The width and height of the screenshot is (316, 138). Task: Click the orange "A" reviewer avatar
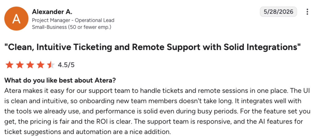16,19
